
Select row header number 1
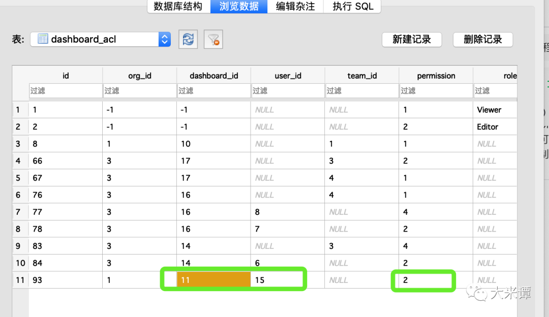21,110
